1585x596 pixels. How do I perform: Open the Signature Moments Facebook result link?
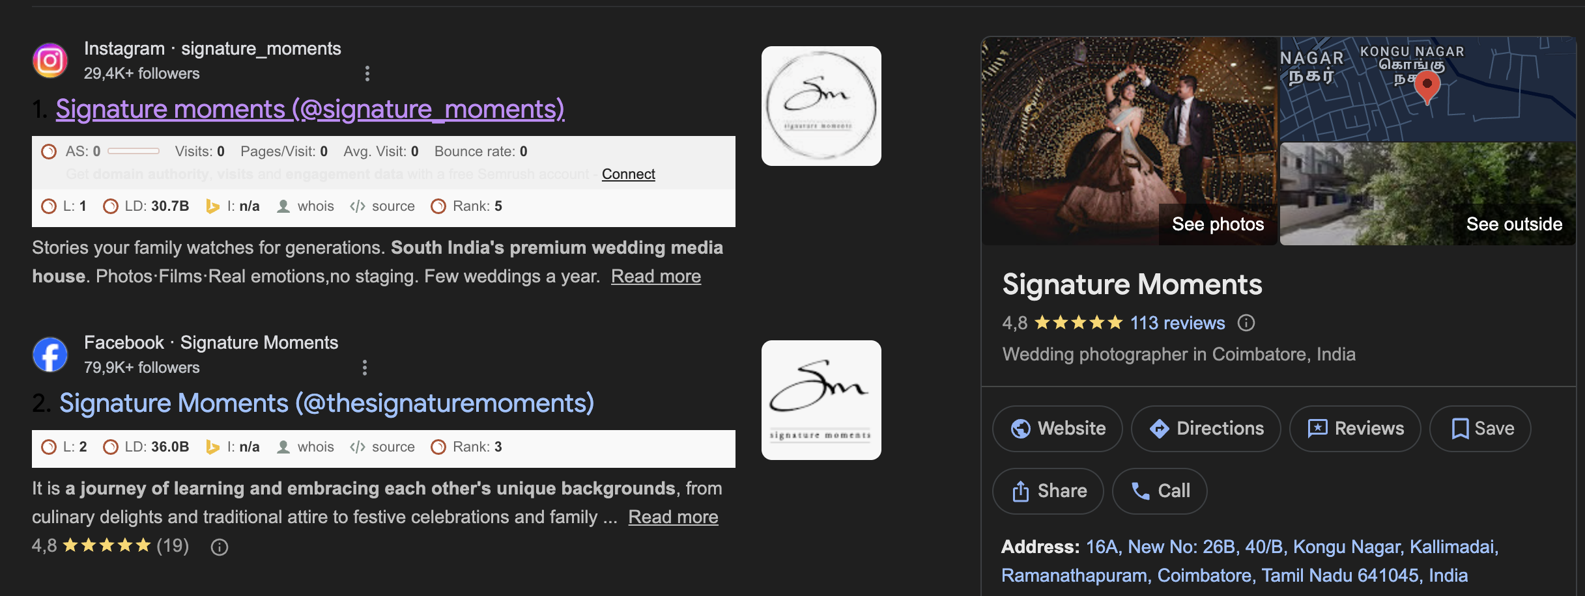point(326,403)
